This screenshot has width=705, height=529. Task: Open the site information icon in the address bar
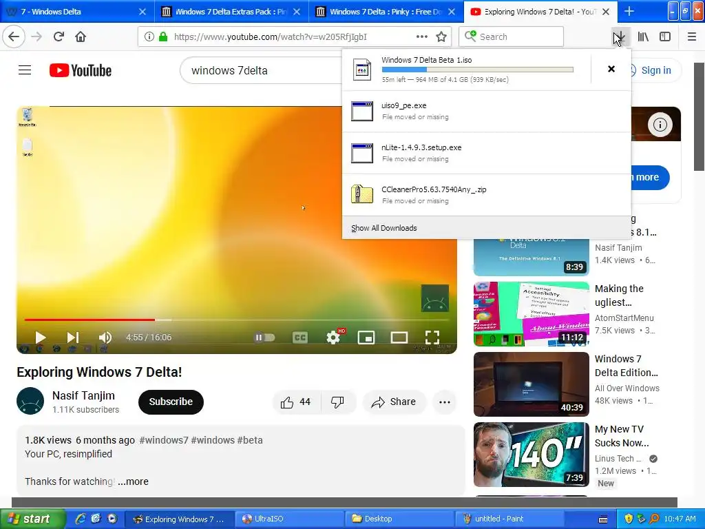coord(149,37)
